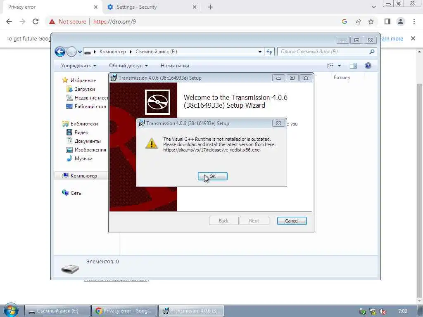Open the Google icon in the address bar

click(x=344, y=21)
